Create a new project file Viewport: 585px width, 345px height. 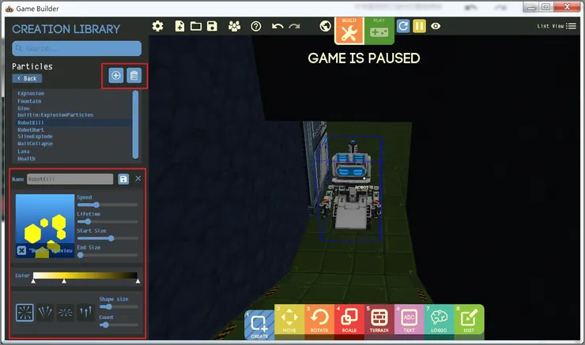coord(179,26)
